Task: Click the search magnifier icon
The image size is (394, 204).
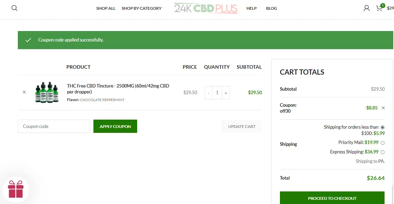Action: pyautogui.click(x=14, y=8)
